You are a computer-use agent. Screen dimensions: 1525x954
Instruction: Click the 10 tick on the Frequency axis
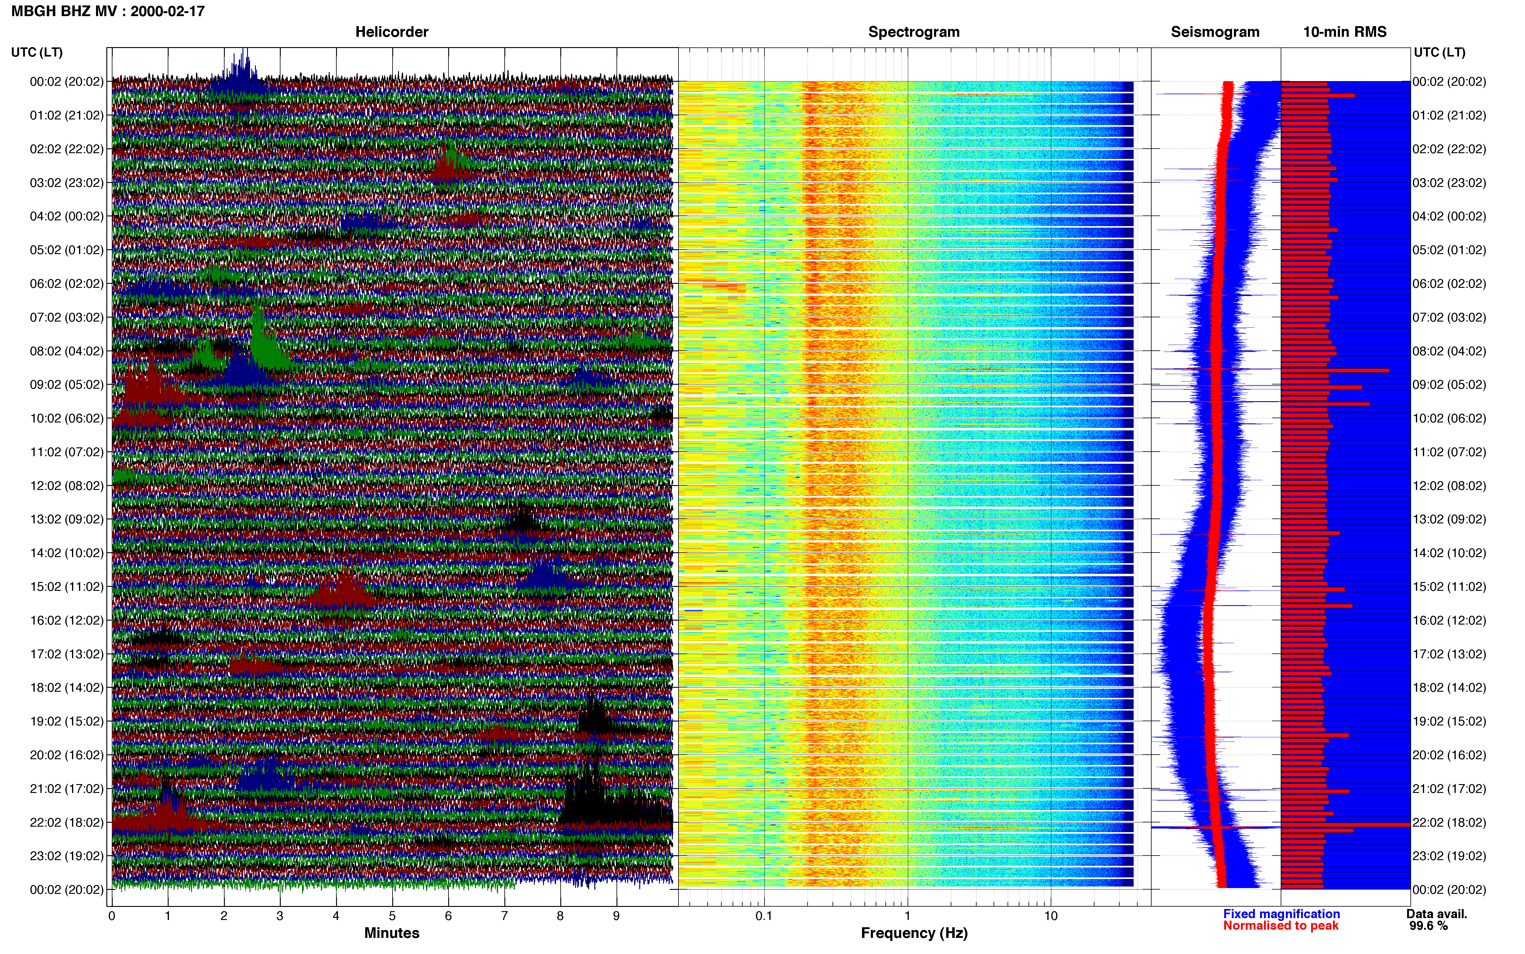1051,915
